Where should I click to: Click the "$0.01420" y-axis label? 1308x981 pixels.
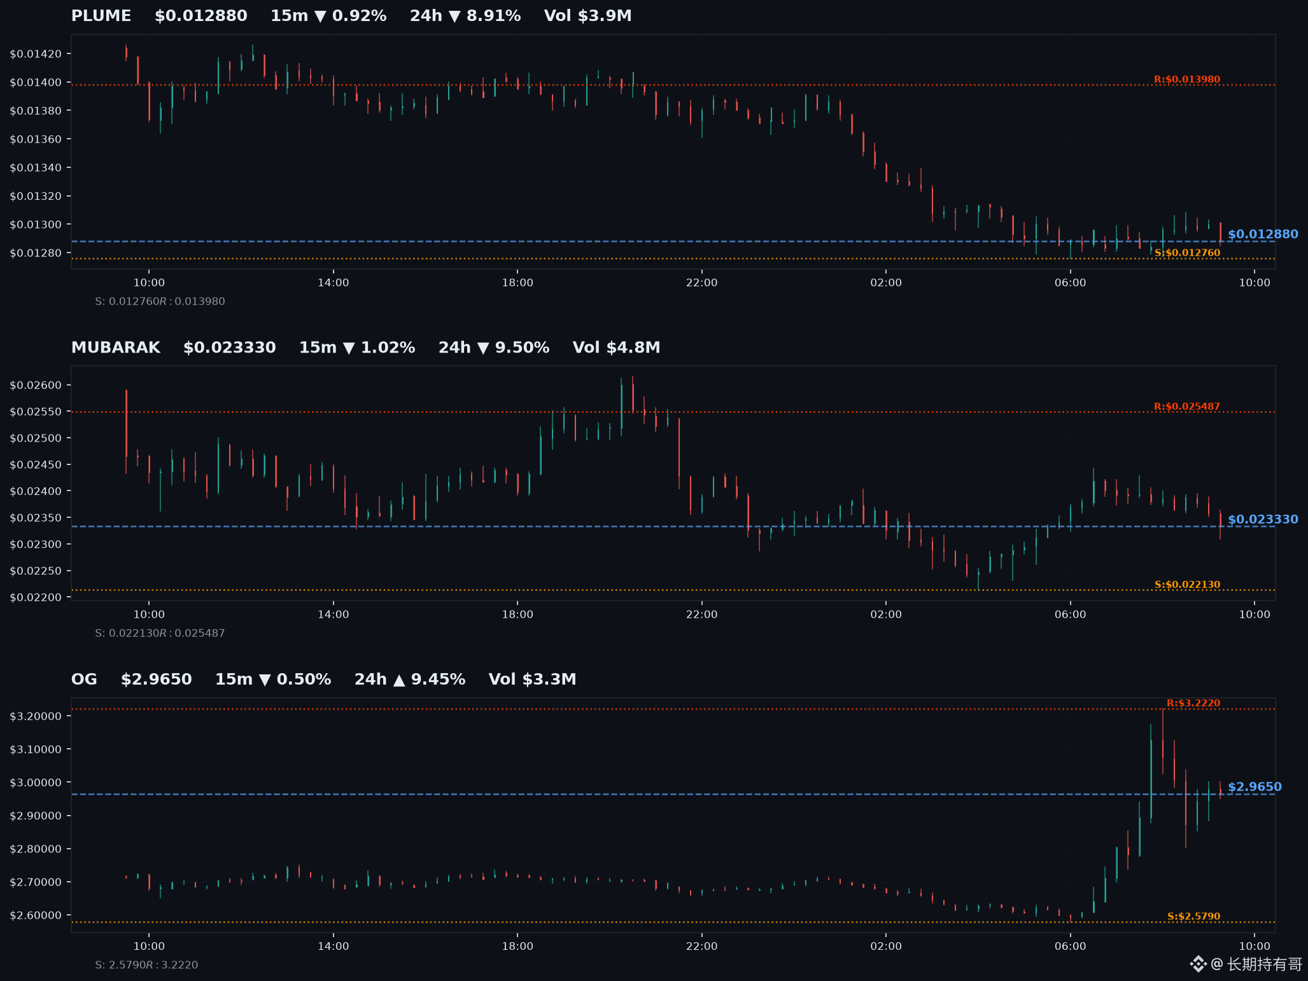(36, 54)
